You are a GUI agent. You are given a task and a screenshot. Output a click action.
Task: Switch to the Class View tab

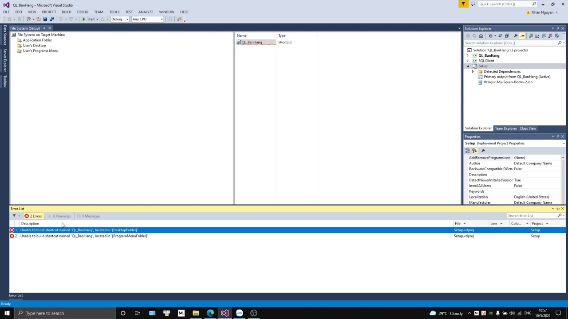528,128
